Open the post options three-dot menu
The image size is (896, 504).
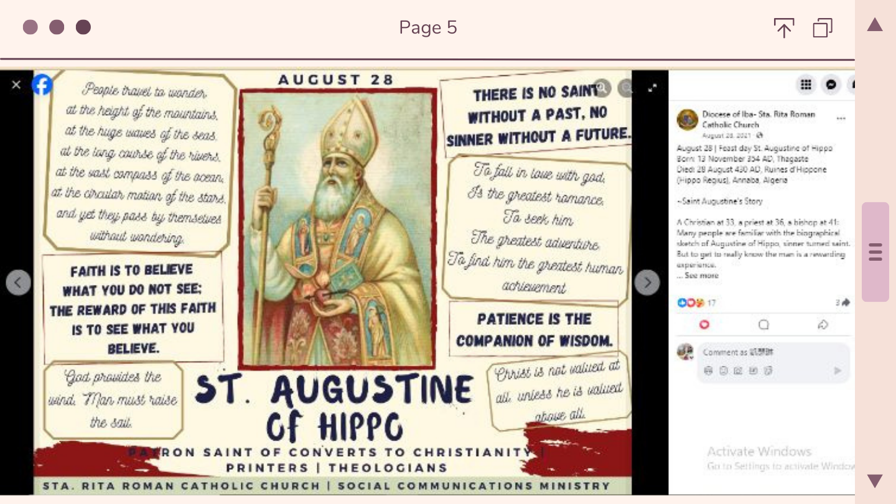point(841,118)
